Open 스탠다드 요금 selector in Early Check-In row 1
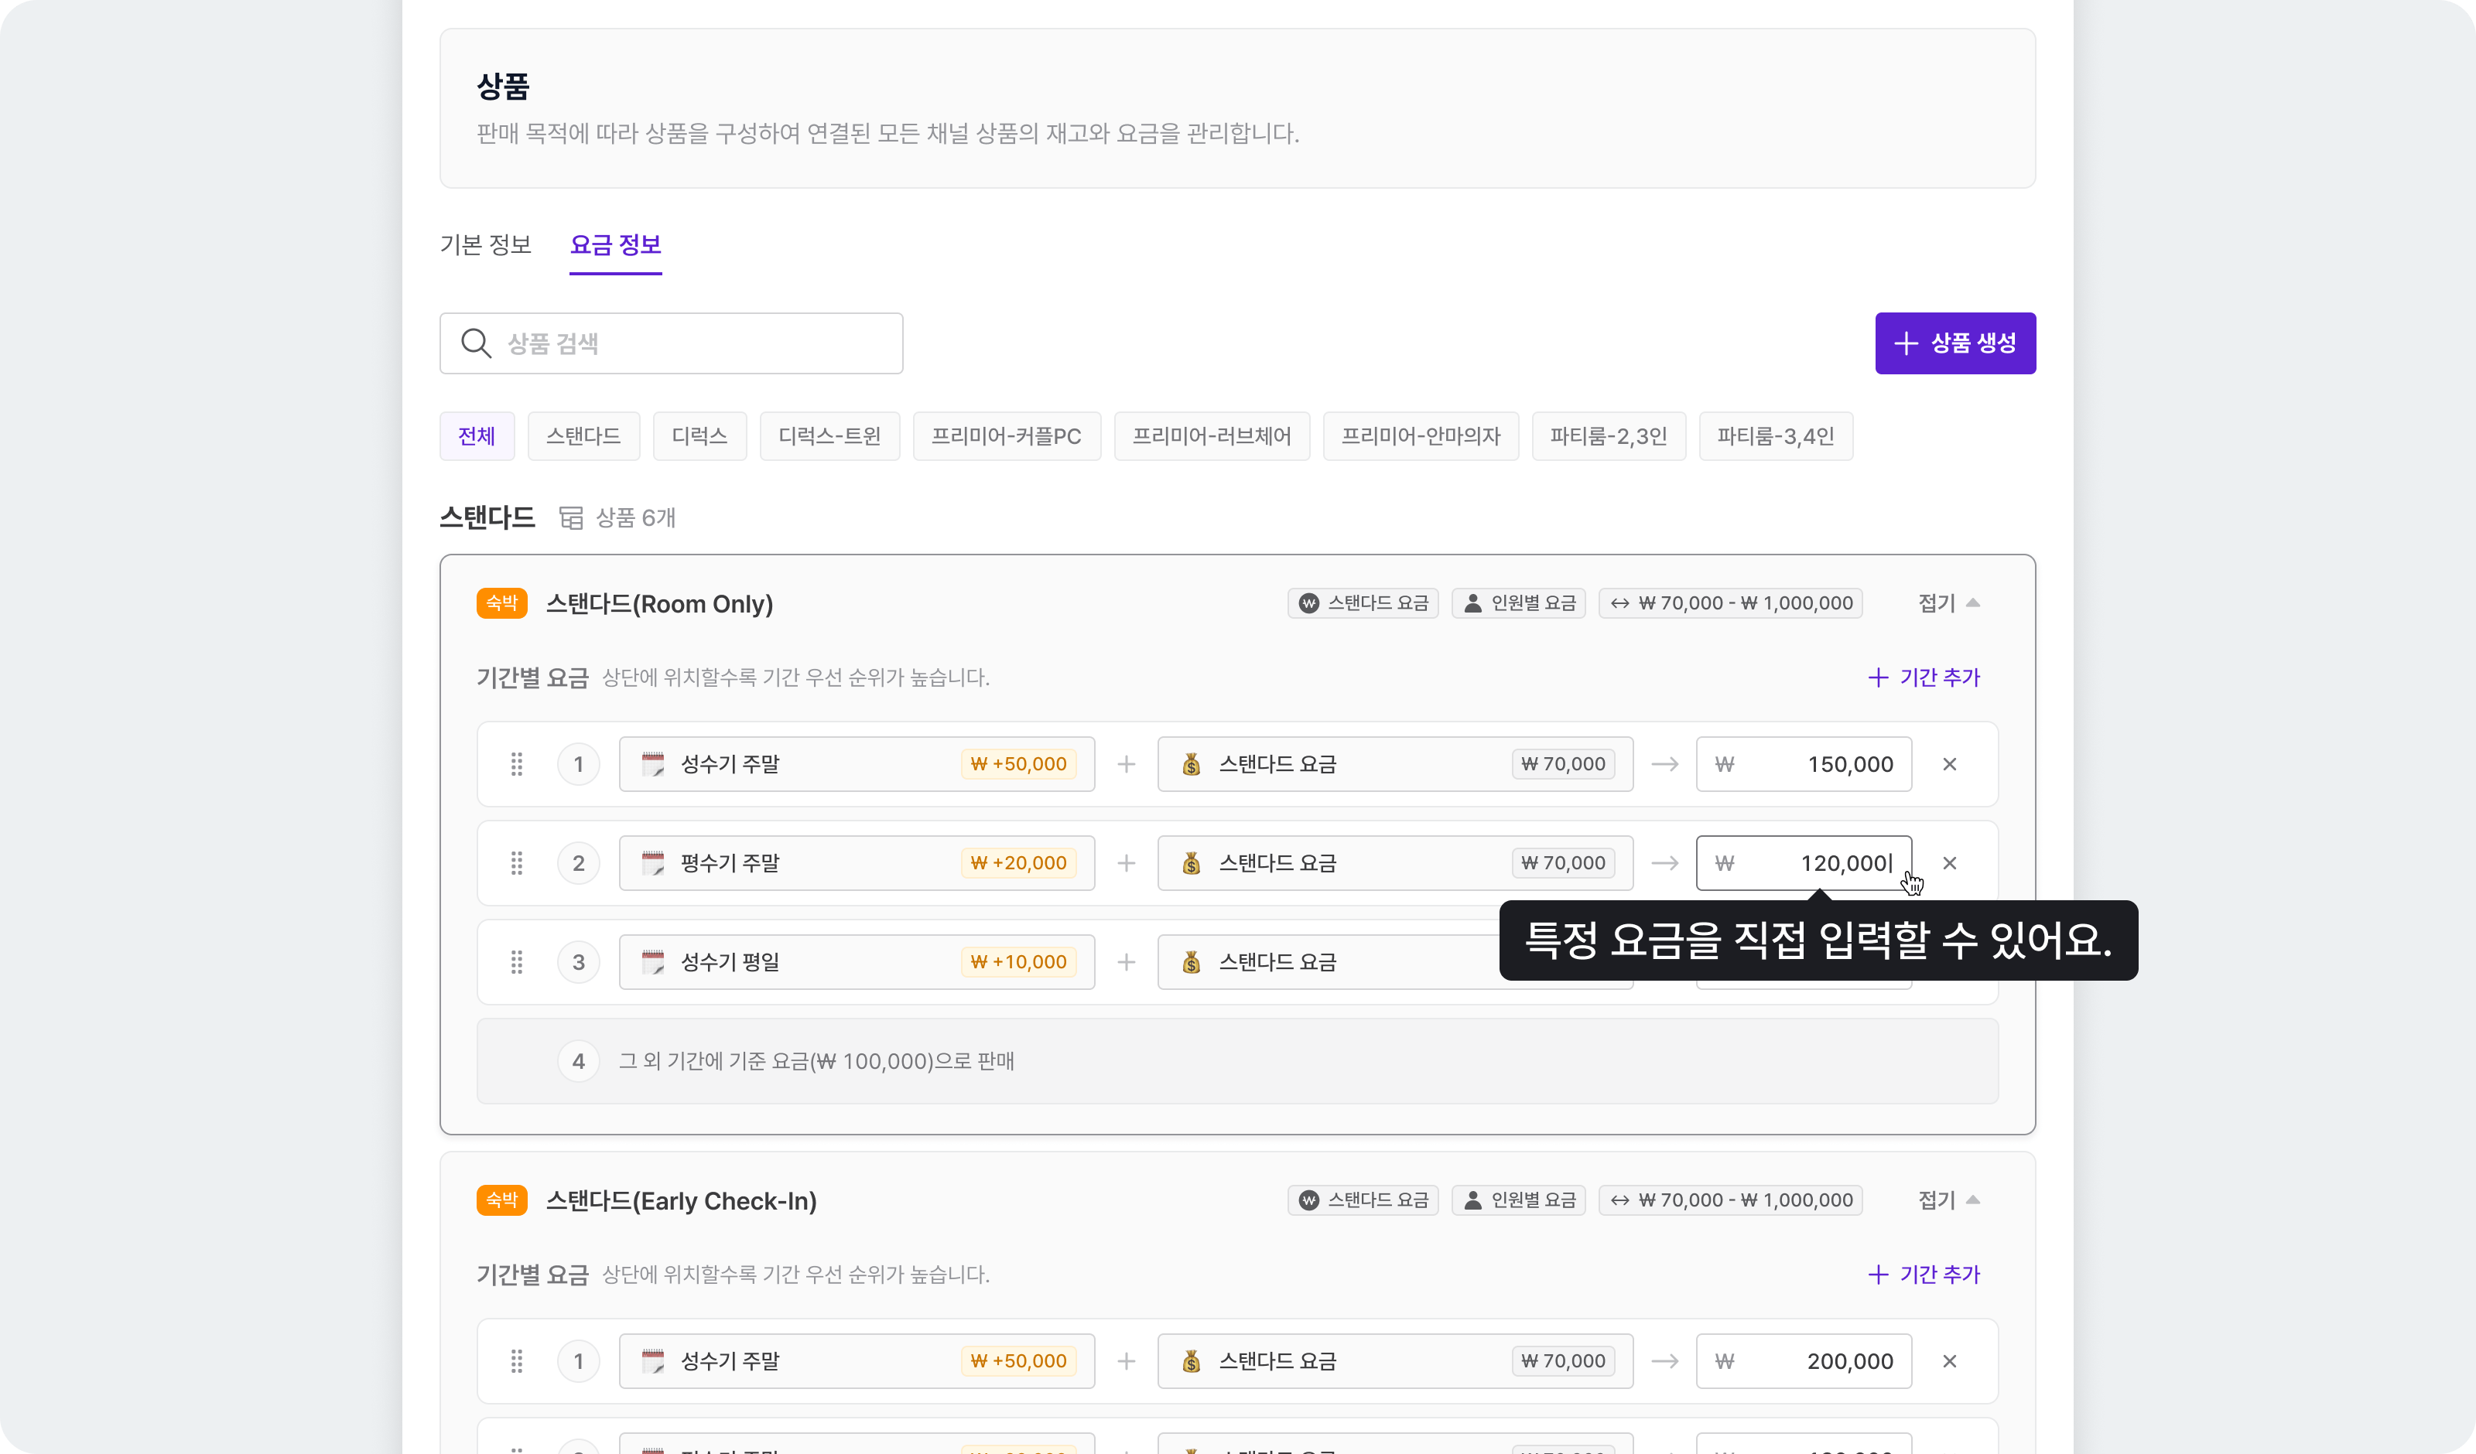 [1395, 1360]
